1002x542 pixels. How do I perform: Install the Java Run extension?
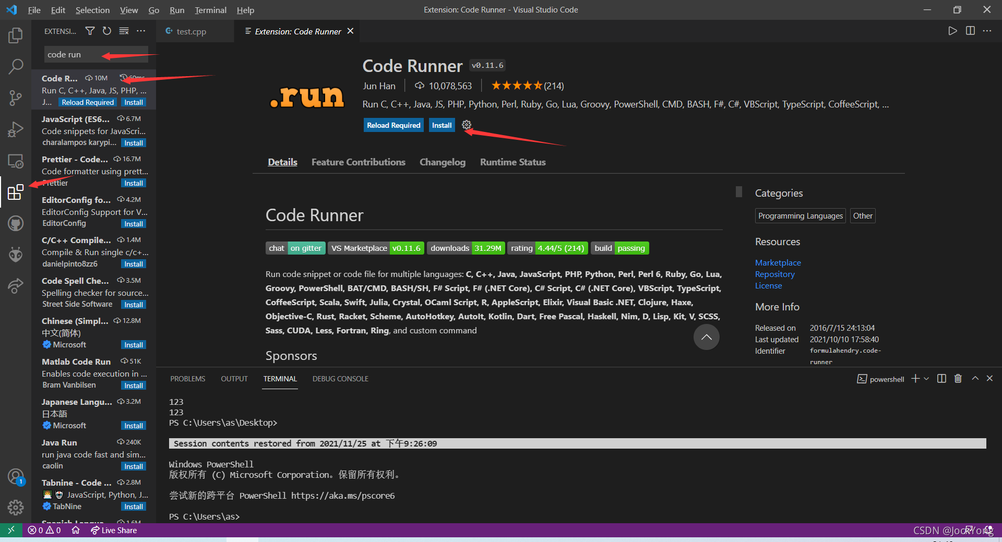134,466
